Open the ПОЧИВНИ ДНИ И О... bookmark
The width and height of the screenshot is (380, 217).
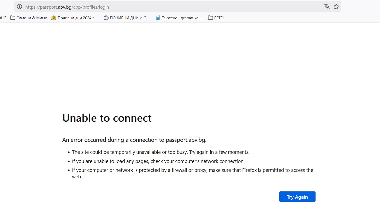130,18
